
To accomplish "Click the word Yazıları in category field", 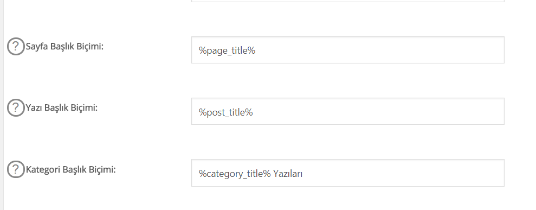I will pos(288,174).
